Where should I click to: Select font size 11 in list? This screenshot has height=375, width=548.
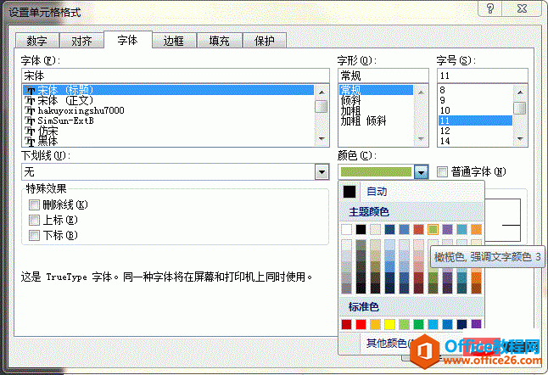pyautogui.click(x=475, y=121)
